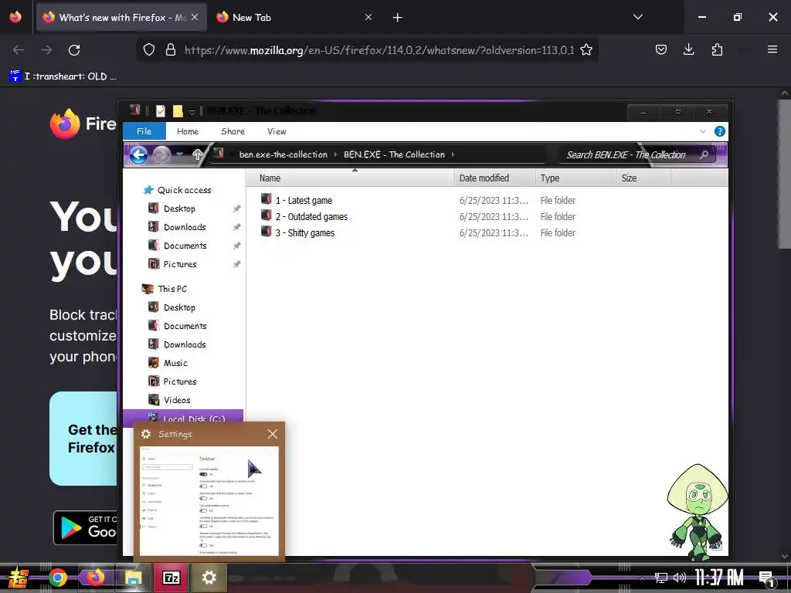
Task: Click the Search BEN.EXE - The Collection field
Action: tap(637, 154)
